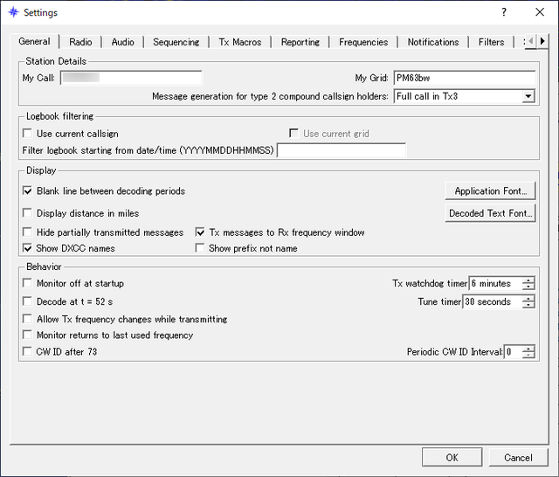Click the Settings app star icon
Viewport: 559px width, 477px height.
[x=13, y=12]
